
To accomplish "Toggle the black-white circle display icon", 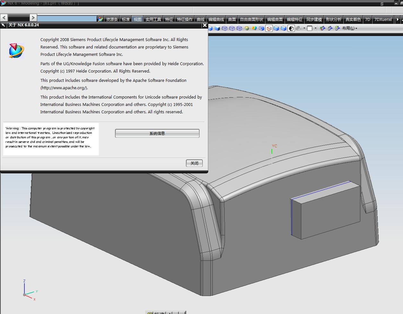I will click(x=291, y=28).
